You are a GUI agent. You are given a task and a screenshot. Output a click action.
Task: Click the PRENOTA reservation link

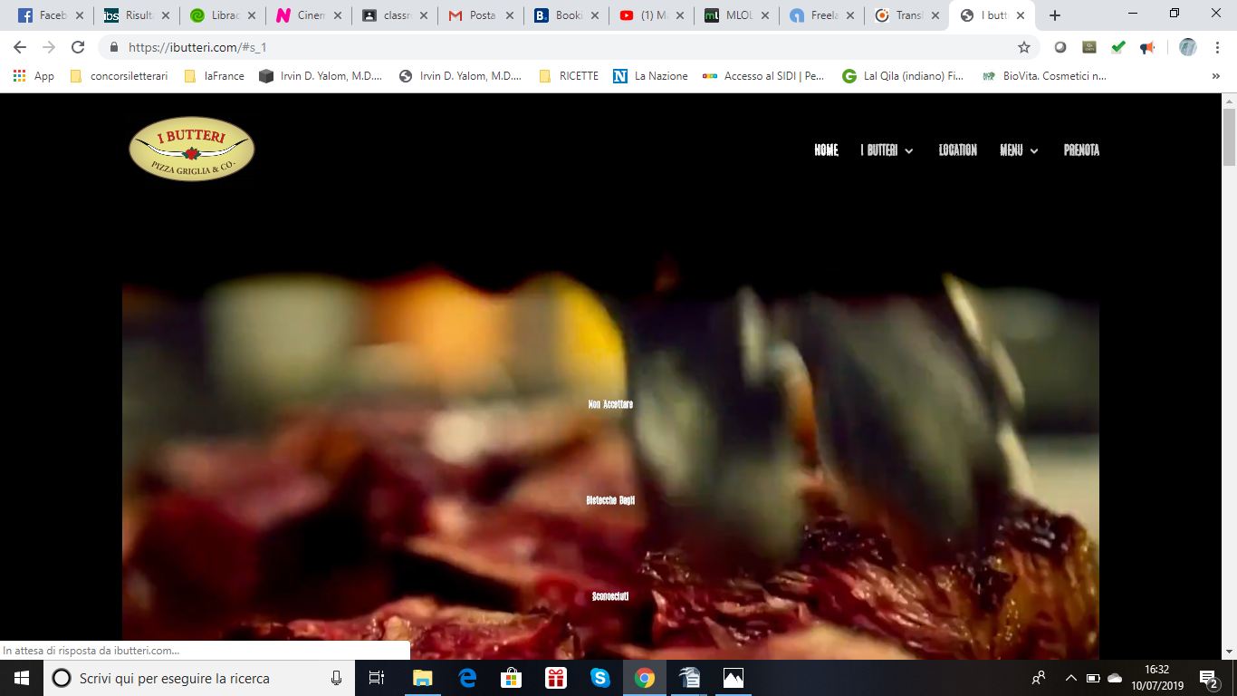click(1081, 150)
